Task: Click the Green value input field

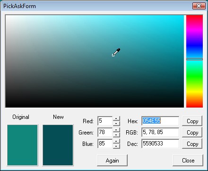Action: tap(105, 132)
